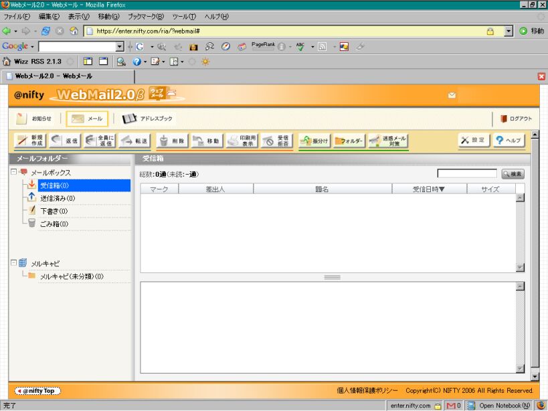Click the preview pane scrollbar up arrow
The height and width of the screenshot is (411, 548).
(x=520, y=286)
